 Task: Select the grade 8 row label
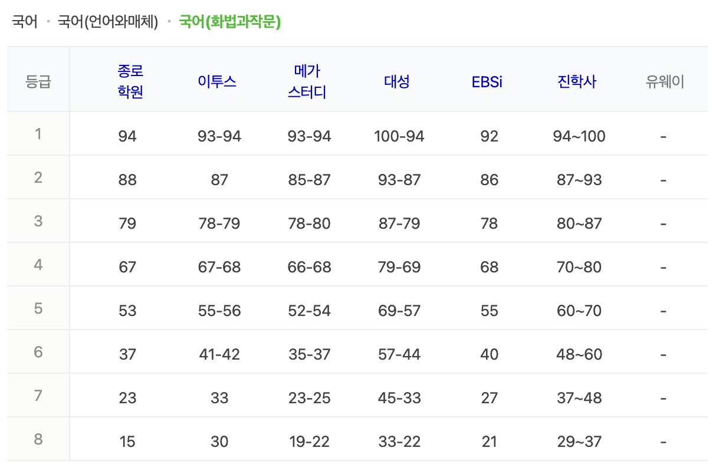point(38,440)
